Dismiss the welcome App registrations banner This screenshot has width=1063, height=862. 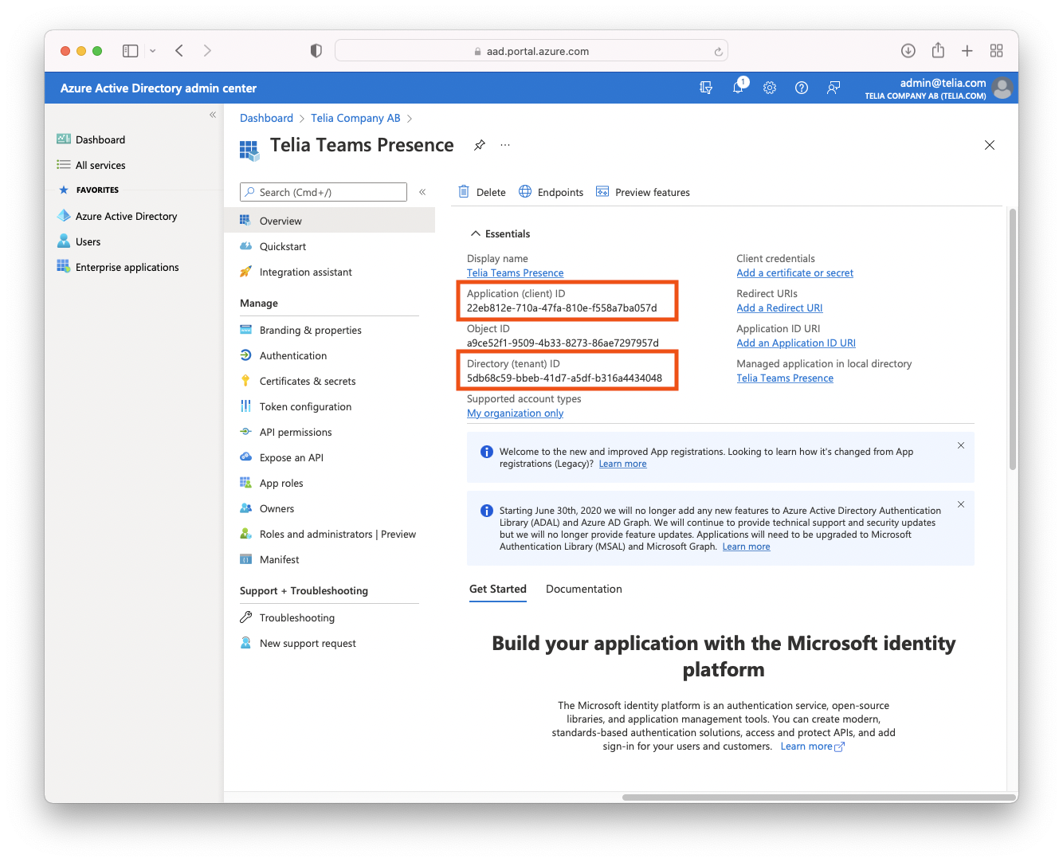coord(961,445)
